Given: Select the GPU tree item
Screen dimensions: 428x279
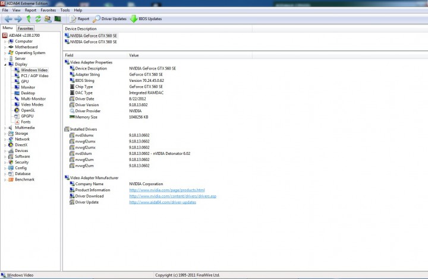Looking at the screenshot, I should 25,81.
